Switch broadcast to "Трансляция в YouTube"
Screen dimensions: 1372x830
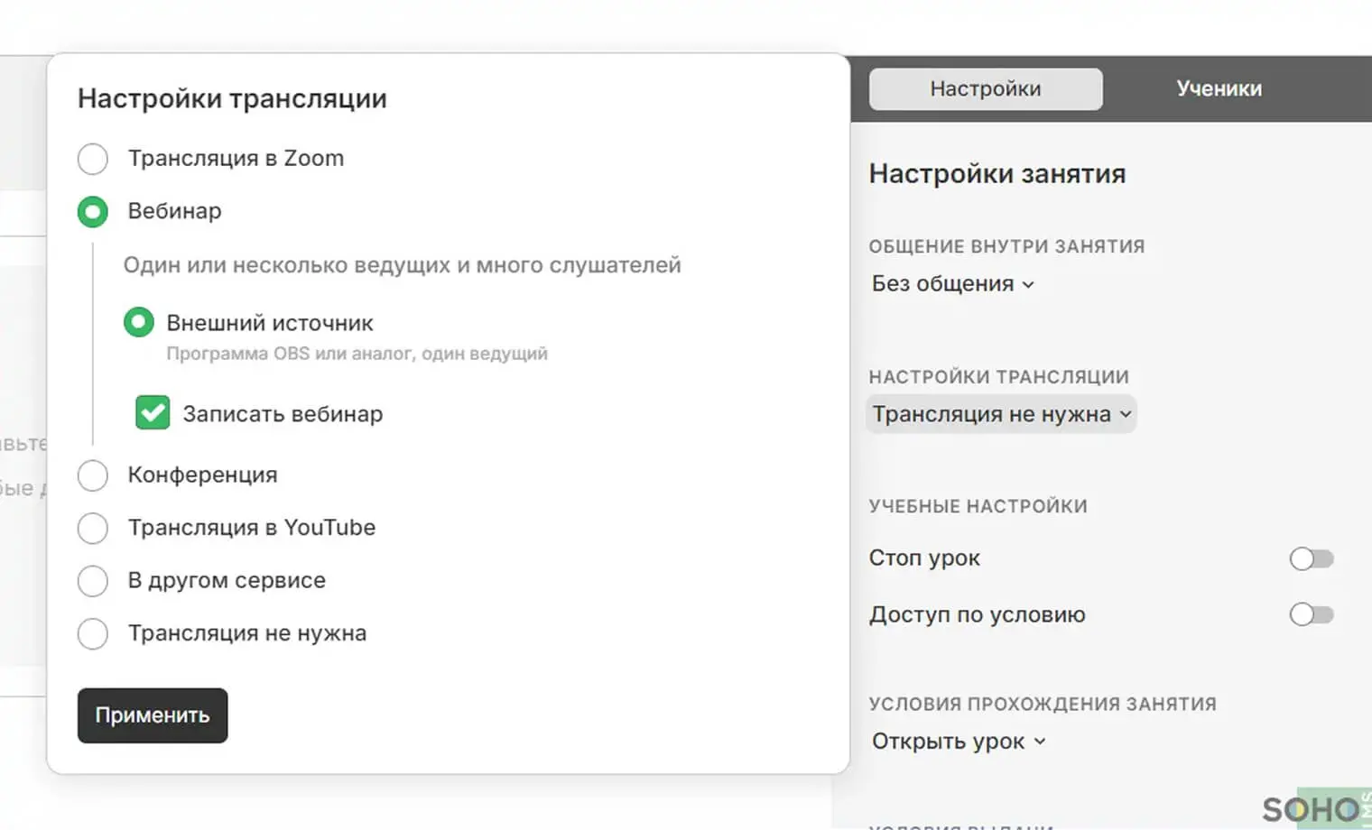[x=92, y=528]
